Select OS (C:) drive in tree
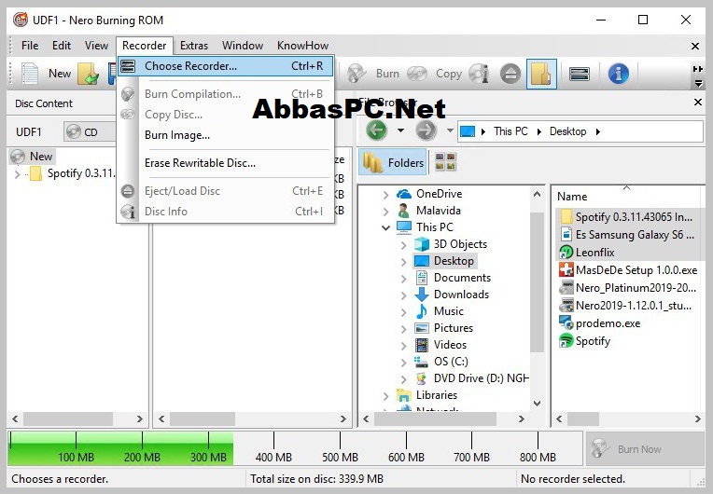 (x=451, y=362)
